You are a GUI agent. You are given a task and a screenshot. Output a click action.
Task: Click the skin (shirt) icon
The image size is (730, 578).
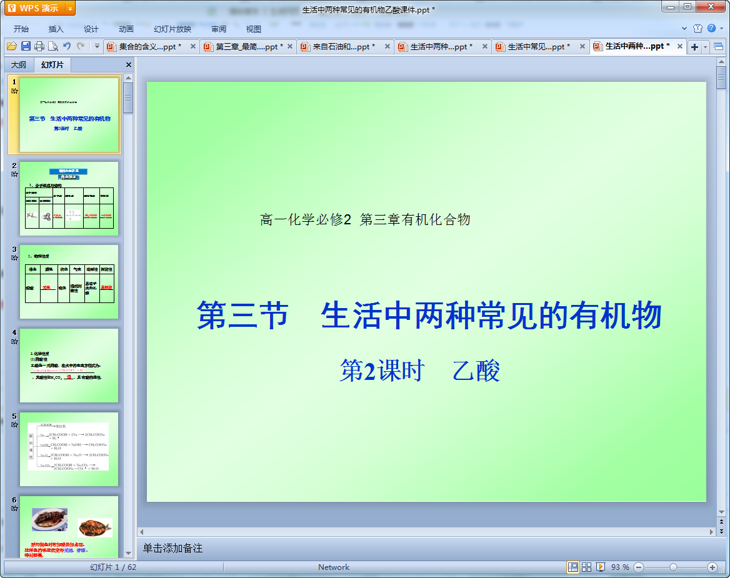click(x=698, y=29)
